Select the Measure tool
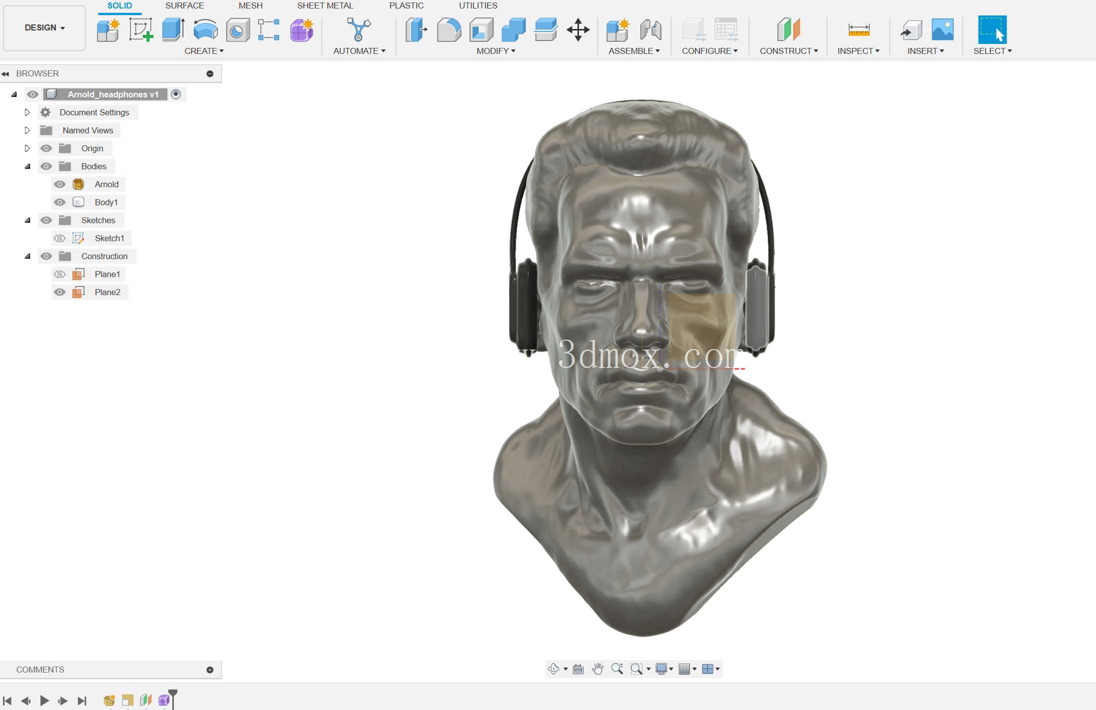 pos(859,30)
